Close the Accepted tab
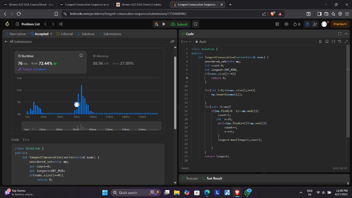Image resolution: width=352 pixels, height=198 pixels. click(51, 34)
